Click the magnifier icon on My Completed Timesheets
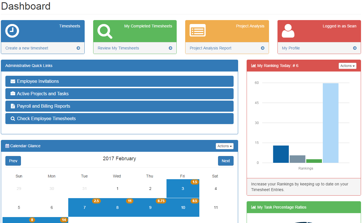The height and width of the screenshot is (223, 363). (105, 31)
